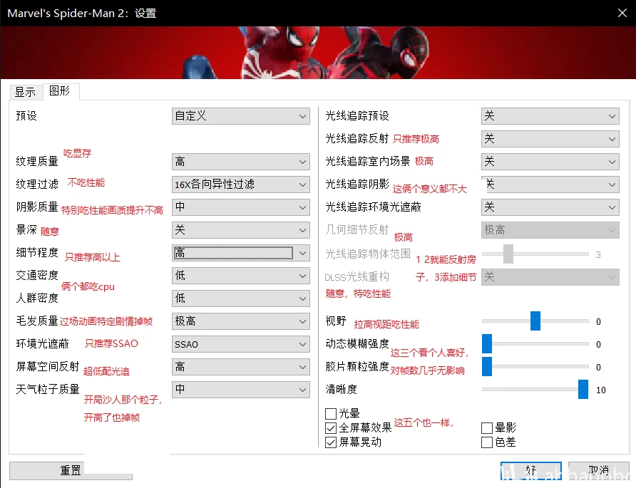Open the 纹理过滤 dropdown showing 16X各向异性过滤

tap(240, 185)
